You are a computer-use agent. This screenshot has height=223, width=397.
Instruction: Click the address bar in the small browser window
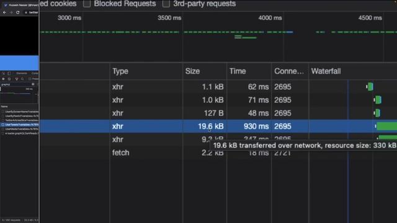pyautogui.click(x=32, y=12)
